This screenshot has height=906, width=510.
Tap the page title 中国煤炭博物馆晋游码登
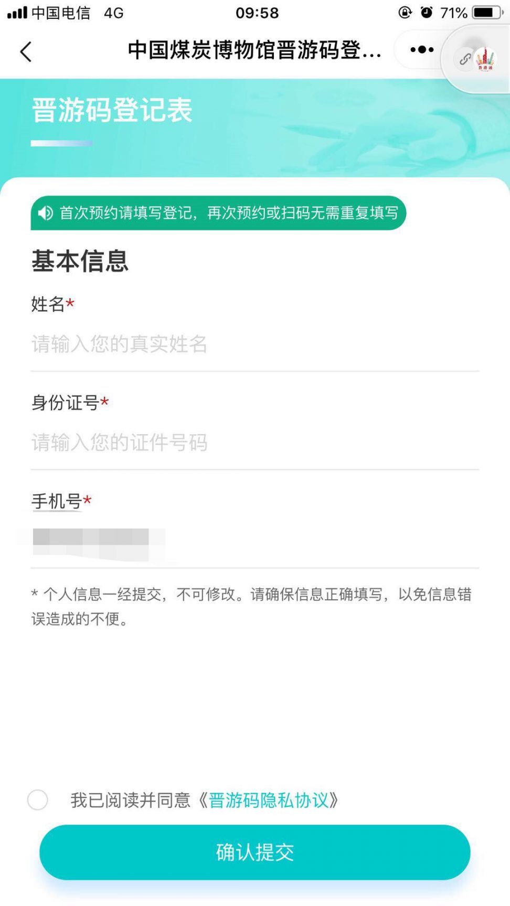coord(254,50)
